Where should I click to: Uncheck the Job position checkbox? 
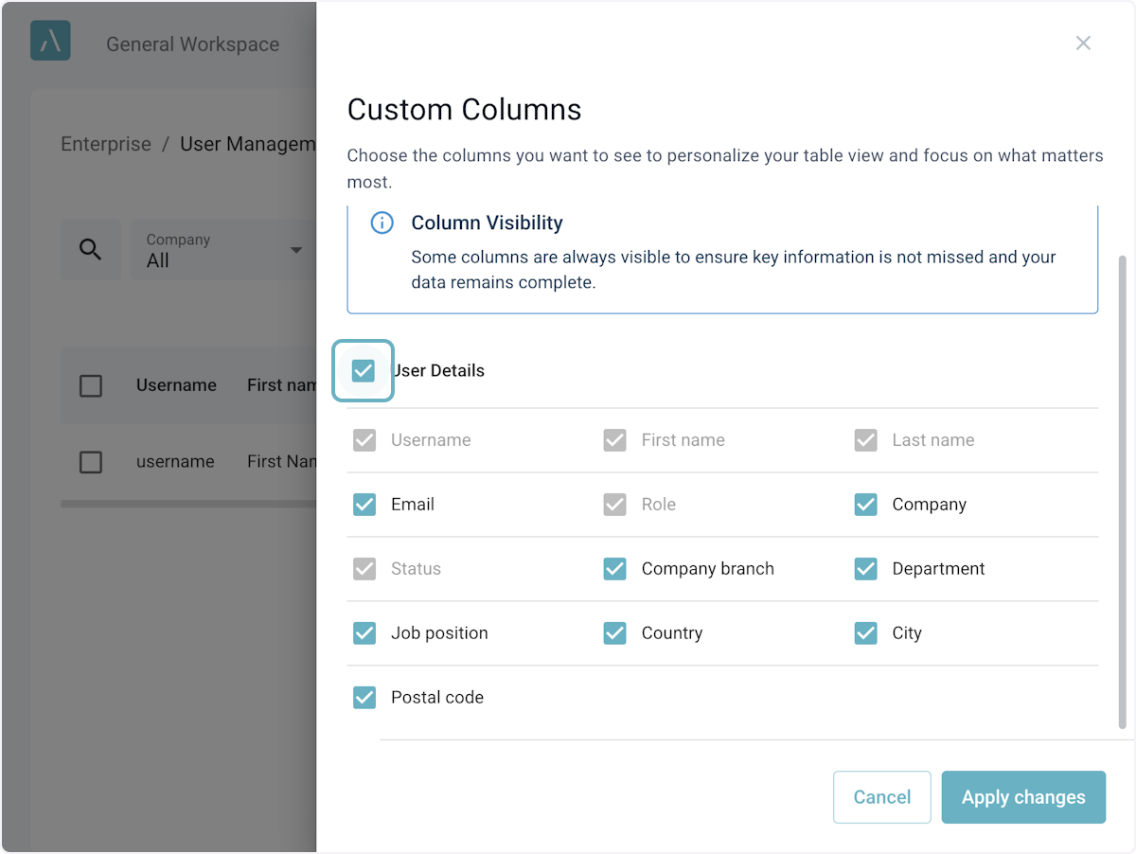[x=364, y=633]
